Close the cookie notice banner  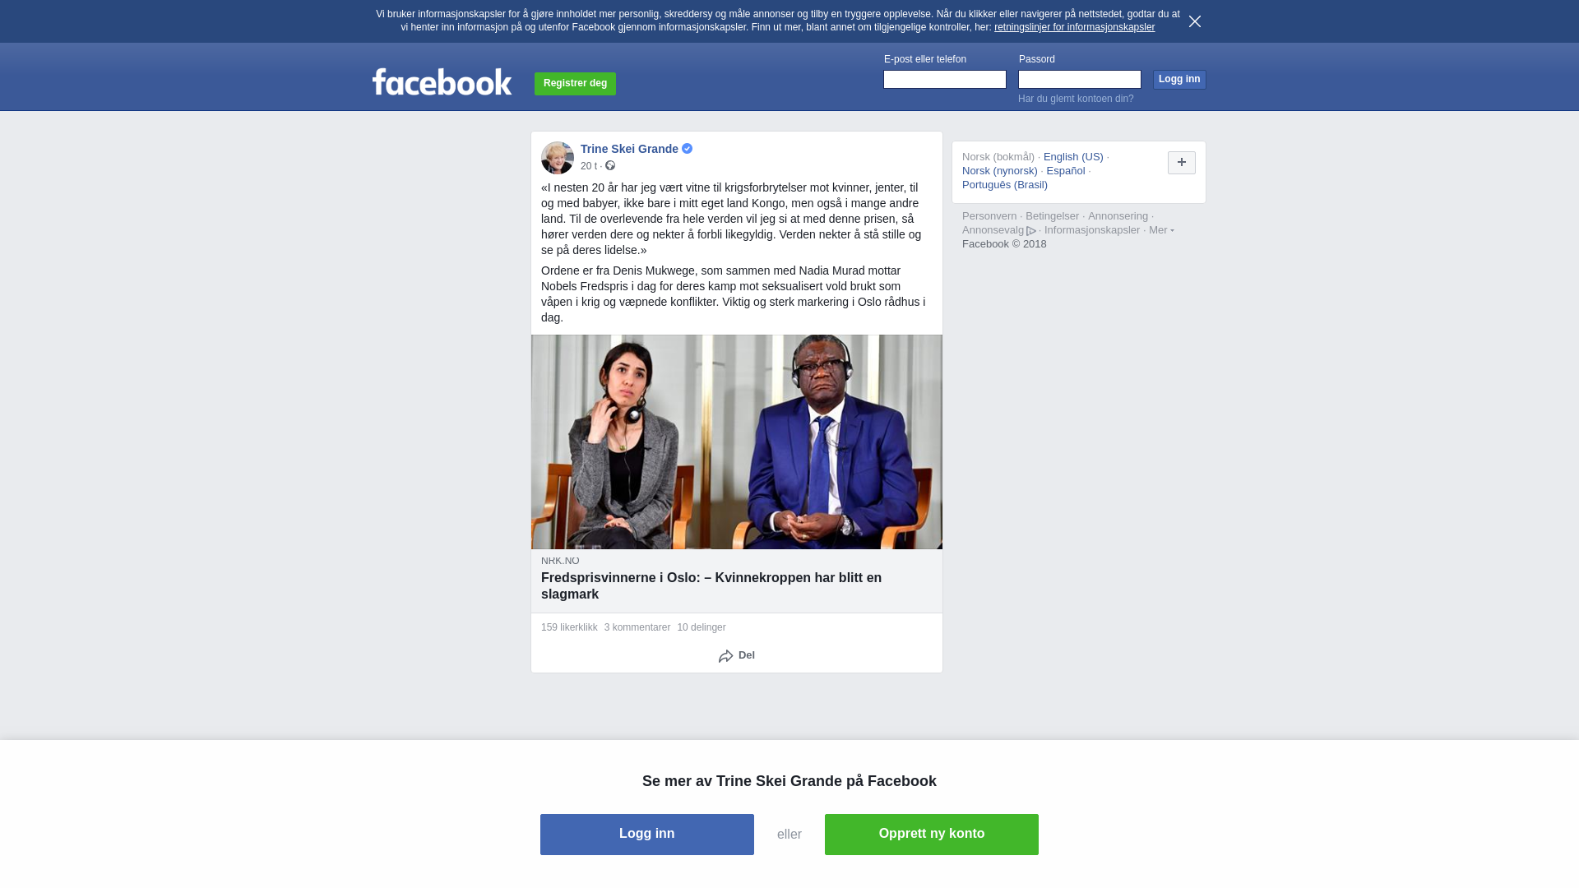[x=1195, y=21]
